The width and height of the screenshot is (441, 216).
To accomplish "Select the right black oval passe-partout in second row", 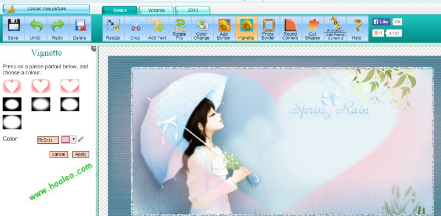I will coord(70,104).
